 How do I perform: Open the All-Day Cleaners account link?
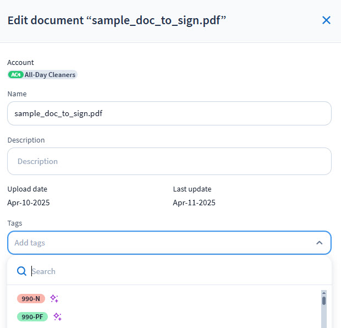[50, 75]
